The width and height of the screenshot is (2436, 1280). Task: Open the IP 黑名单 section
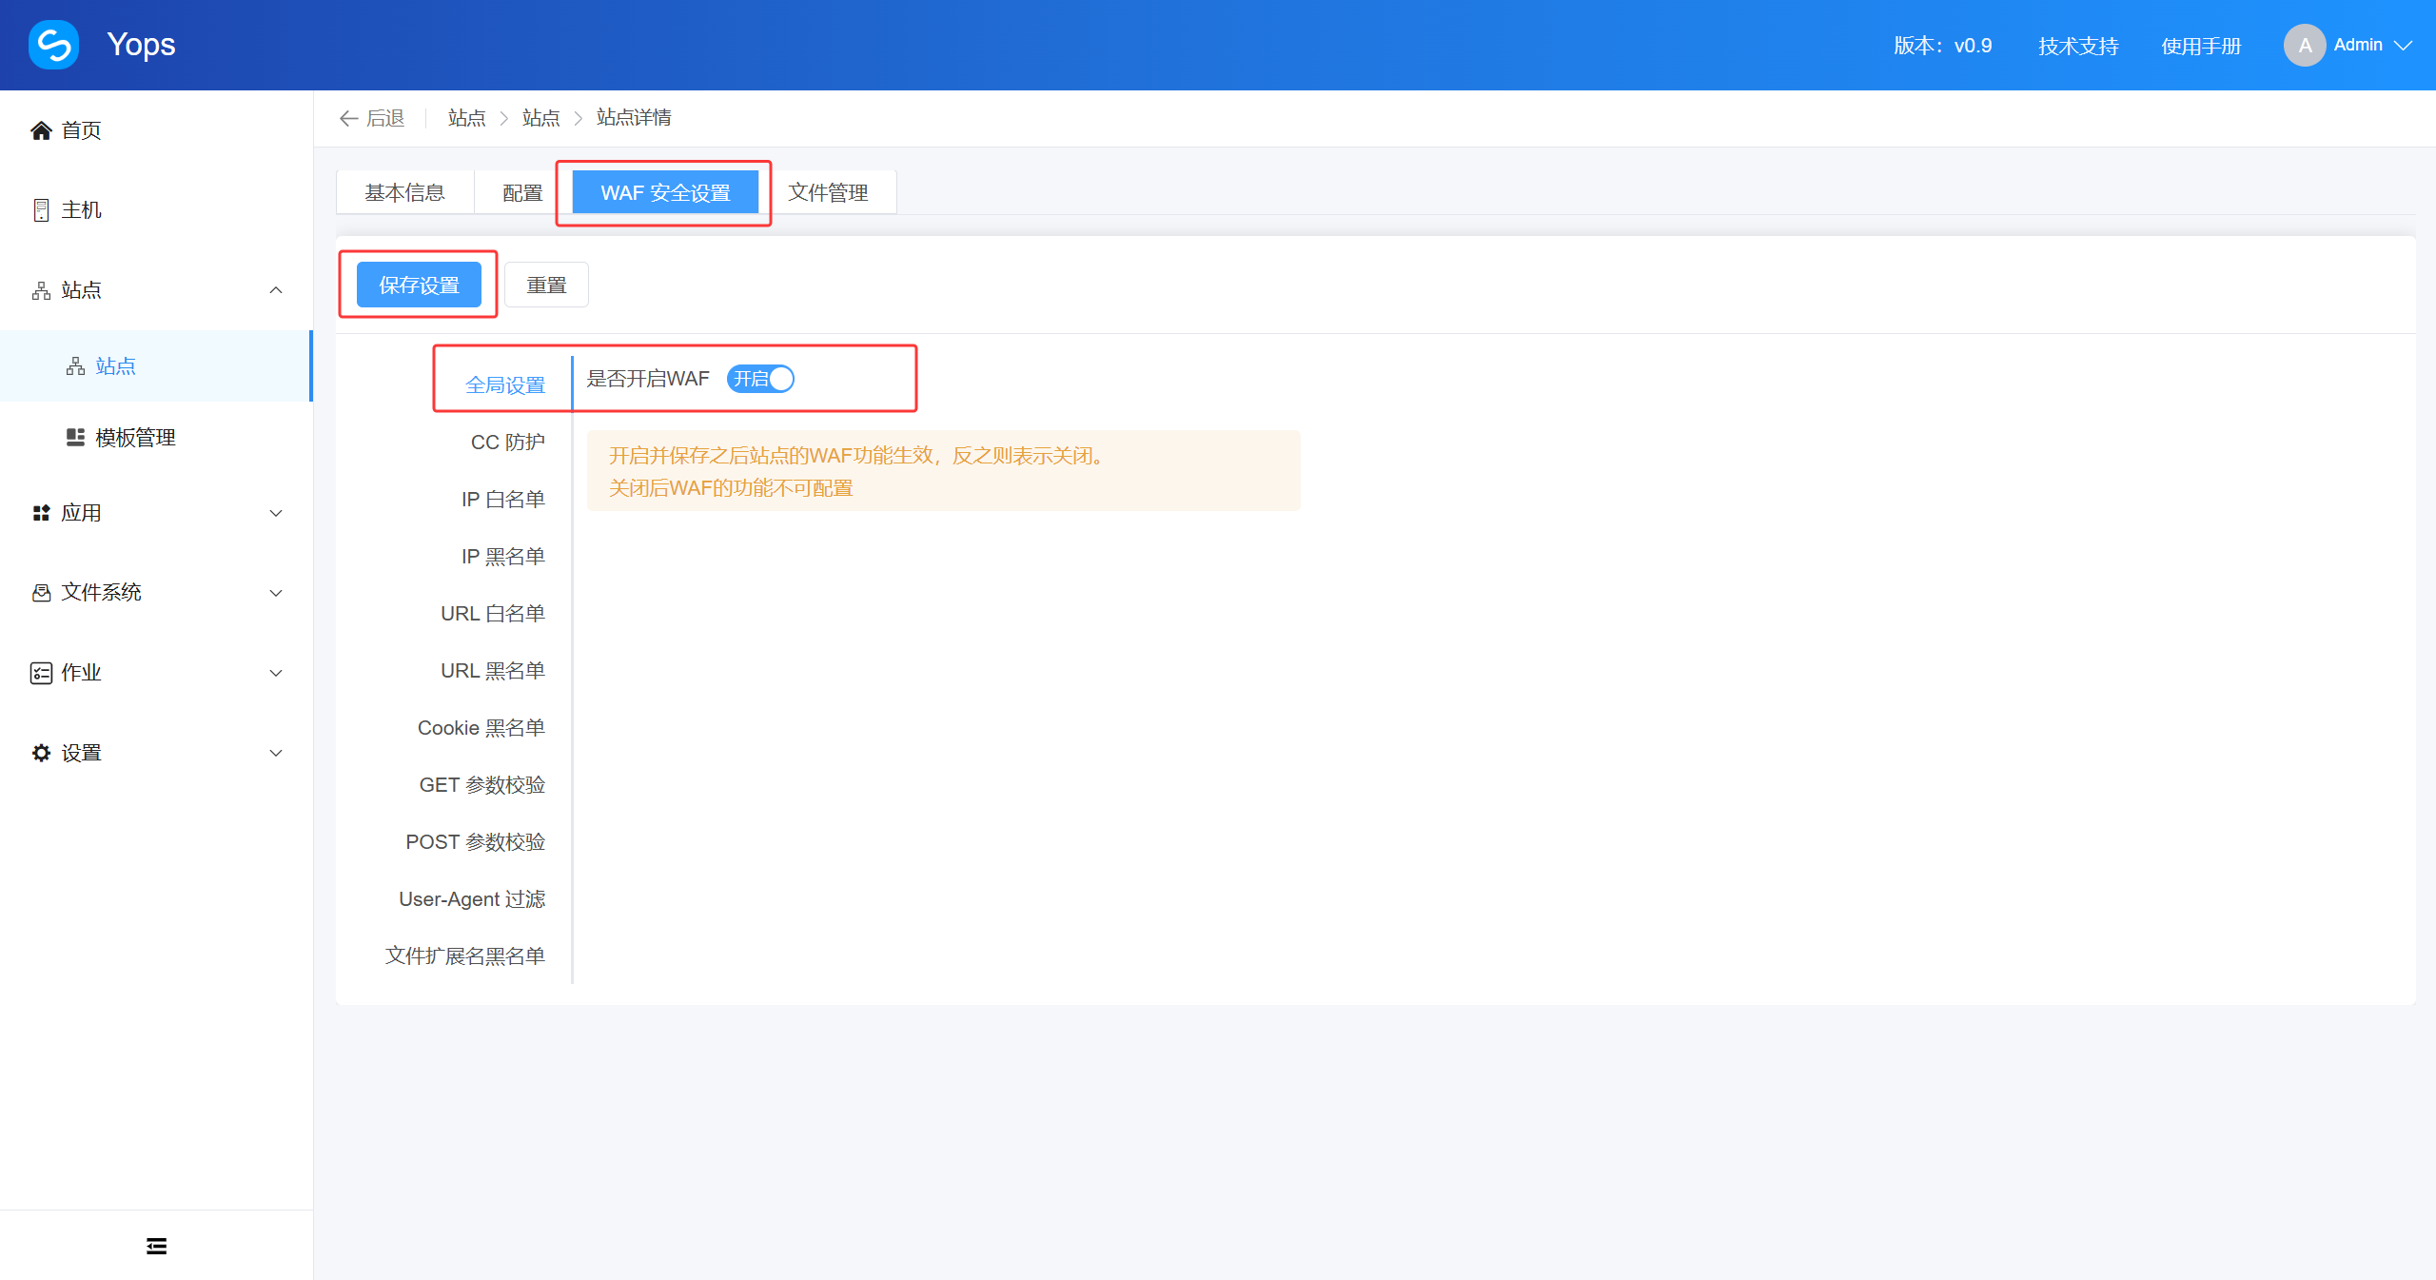503,556
